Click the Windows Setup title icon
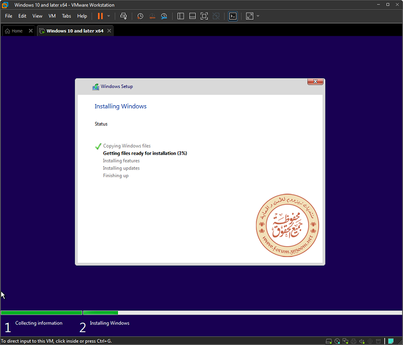403x345 pixels. tap(96, 86)
